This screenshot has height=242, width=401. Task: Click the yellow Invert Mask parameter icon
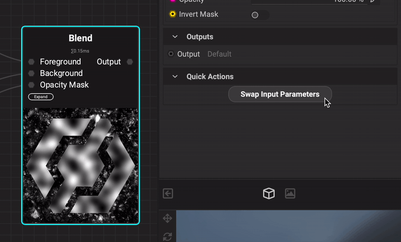point(173,14)
